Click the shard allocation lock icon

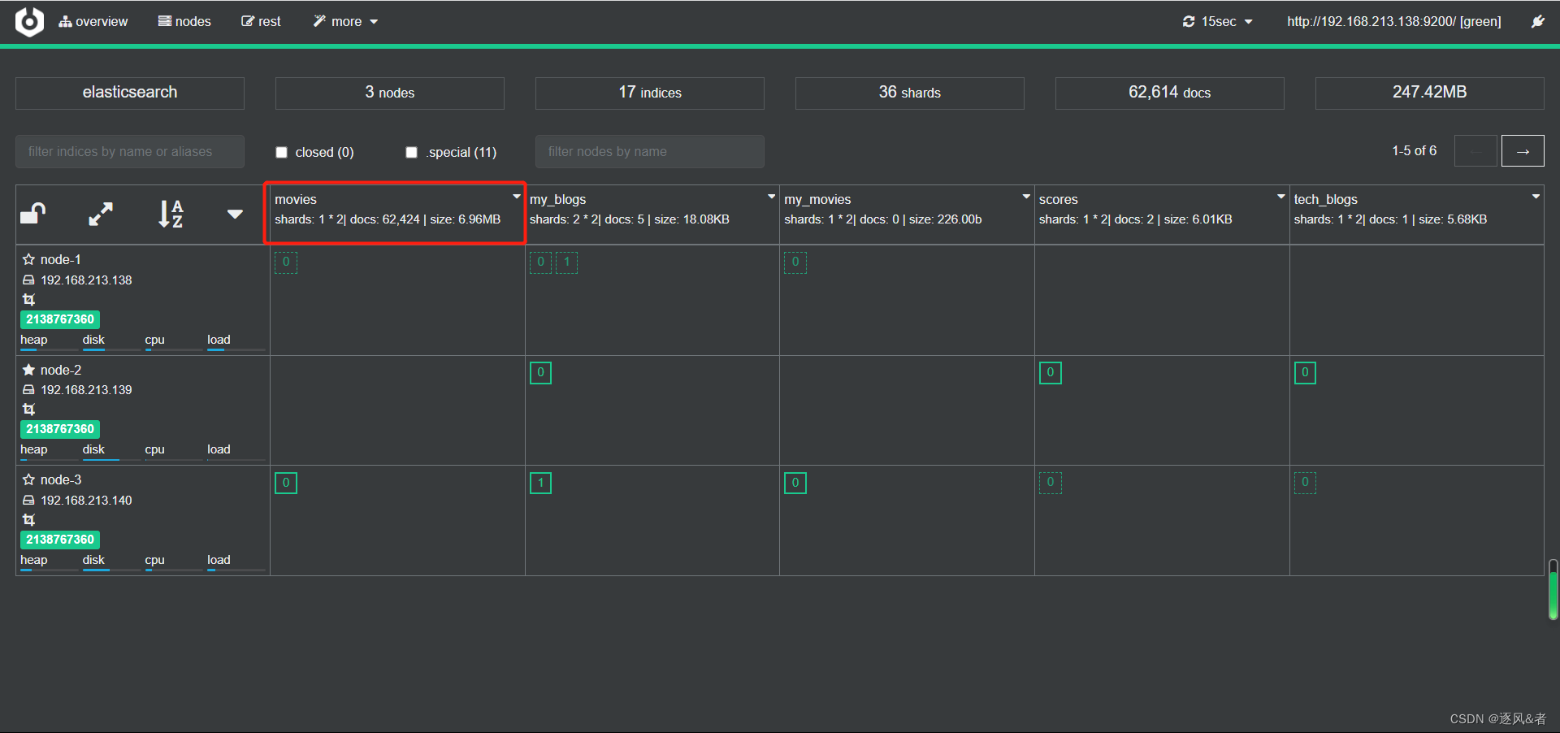click(33, 214)
